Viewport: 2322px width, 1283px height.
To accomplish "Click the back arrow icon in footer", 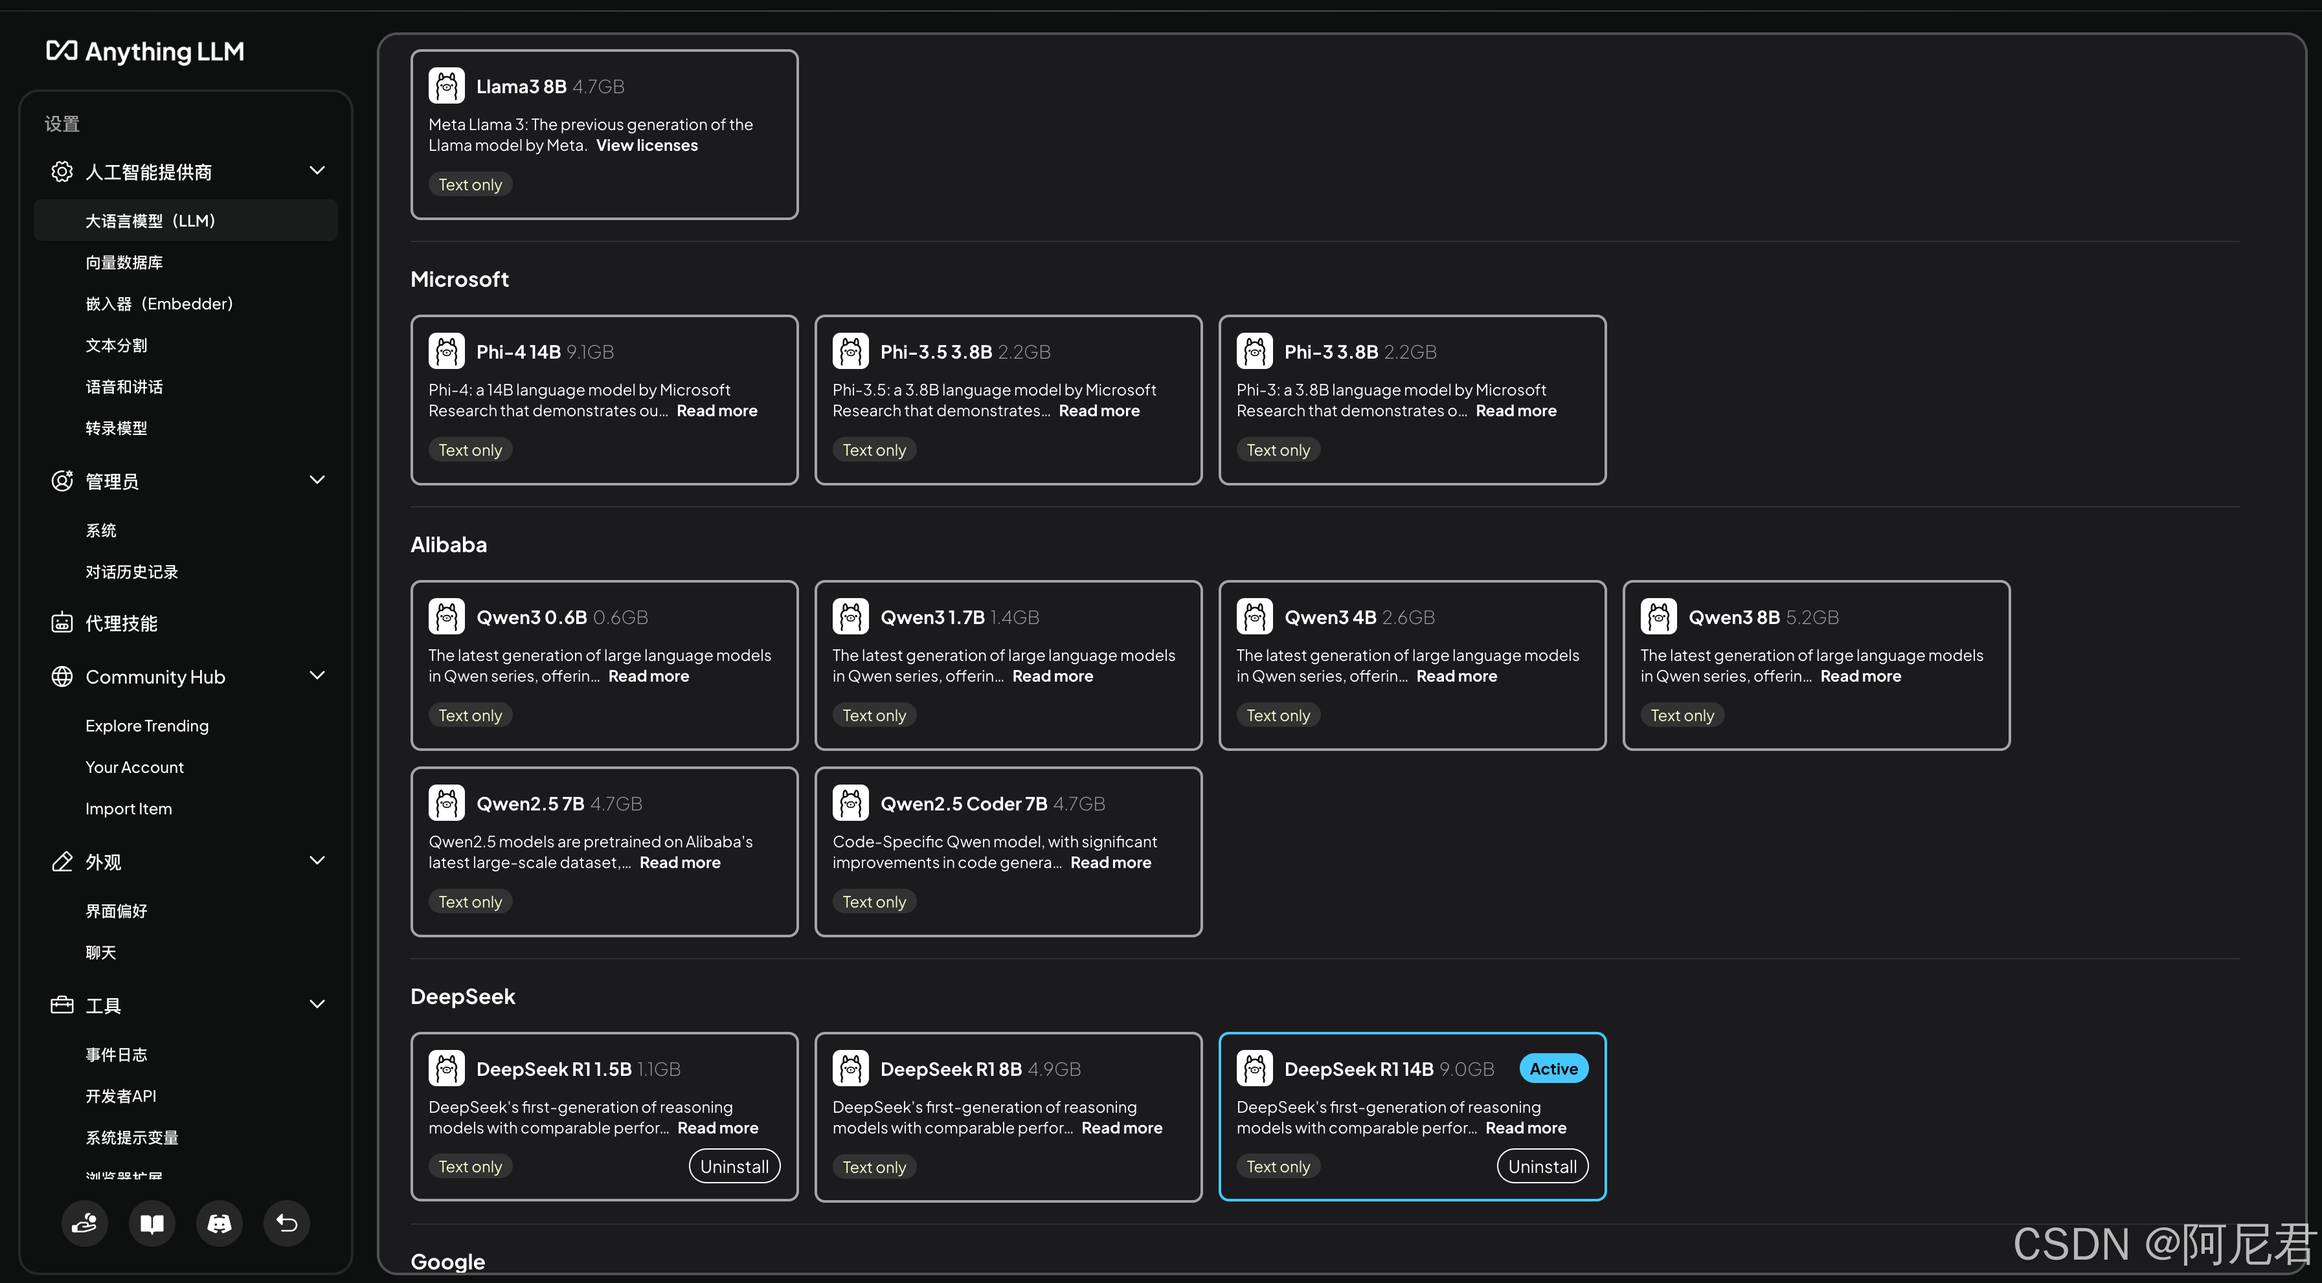I will (x=287, y=1223).
